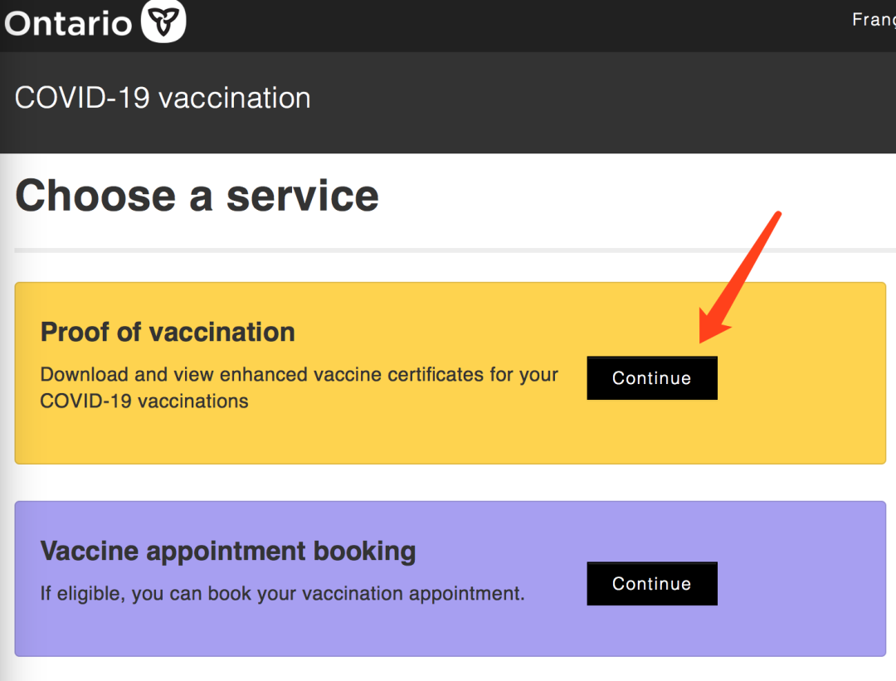
Task: Continue to Vaccine appointment booking
Action: (x=652, y=583)
